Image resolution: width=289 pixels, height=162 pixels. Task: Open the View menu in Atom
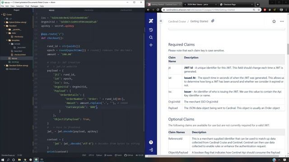click(12, 6)
